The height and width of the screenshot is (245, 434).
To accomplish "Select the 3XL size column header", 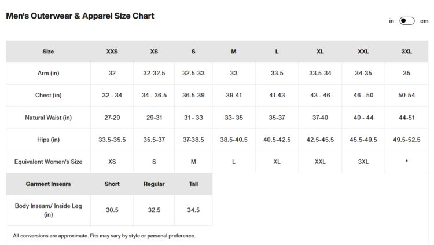I will (x=406, y=52).
